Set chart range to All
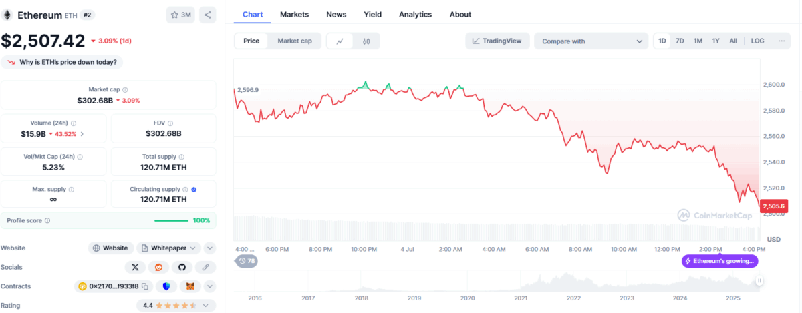Image resolution: width=802 pixels, height=313 pixels. pyautogui.click(x=733, y=41)
